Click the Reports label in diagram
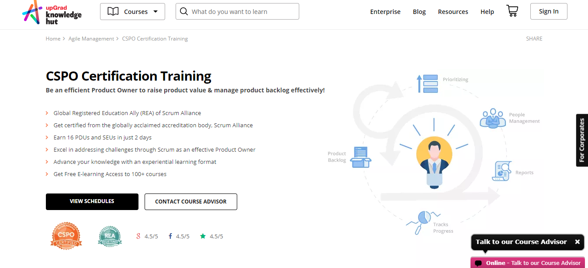This screenshot has width=588, height=268. click(x=524, y=173)
